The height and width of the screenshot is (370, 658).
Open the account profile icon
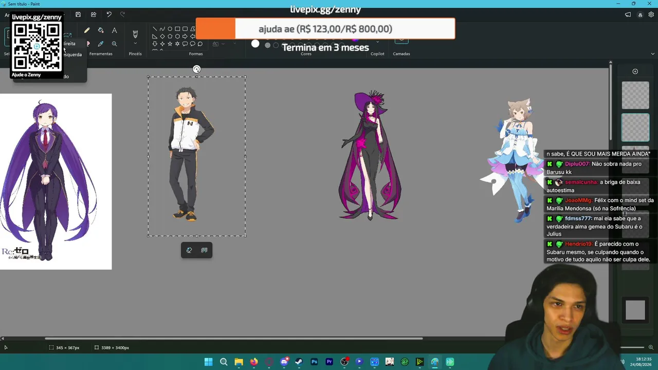coord(640,15)
